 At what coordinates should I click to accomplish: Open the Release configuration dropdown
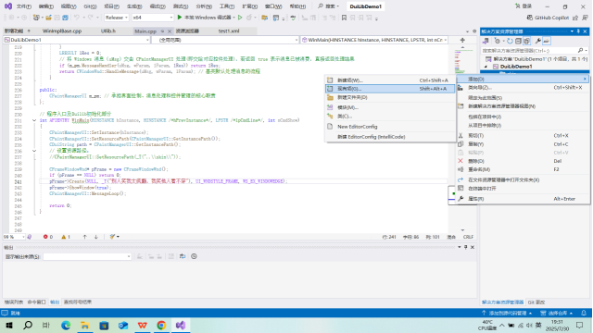pyautogui.click(x=116, y=18)
